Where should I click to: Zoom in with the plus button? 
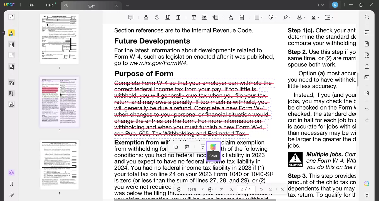(210, 189)
